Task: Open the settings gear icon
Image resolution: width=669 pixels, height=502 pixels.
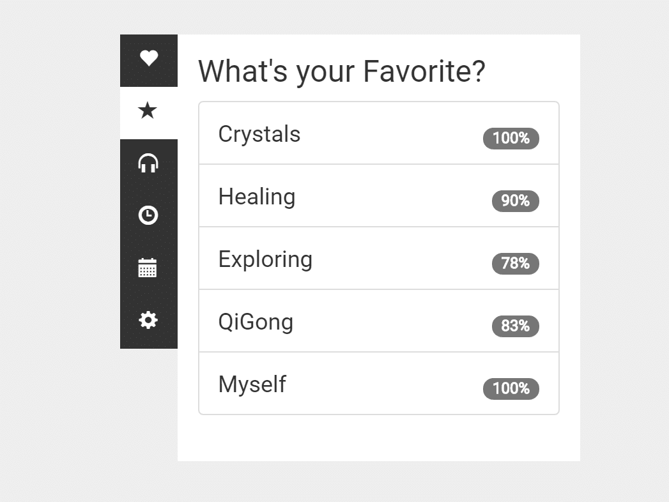Action: [148, 320]
